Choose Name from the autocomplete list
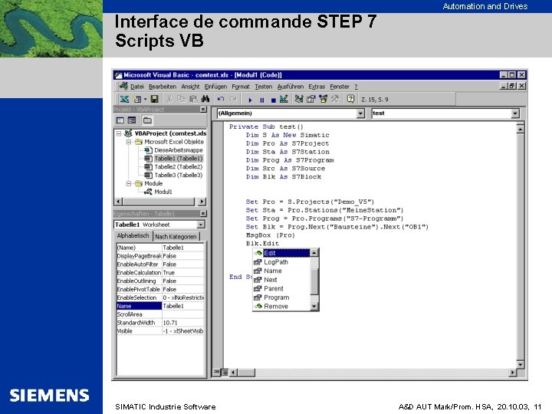 (x=272, y=271)
